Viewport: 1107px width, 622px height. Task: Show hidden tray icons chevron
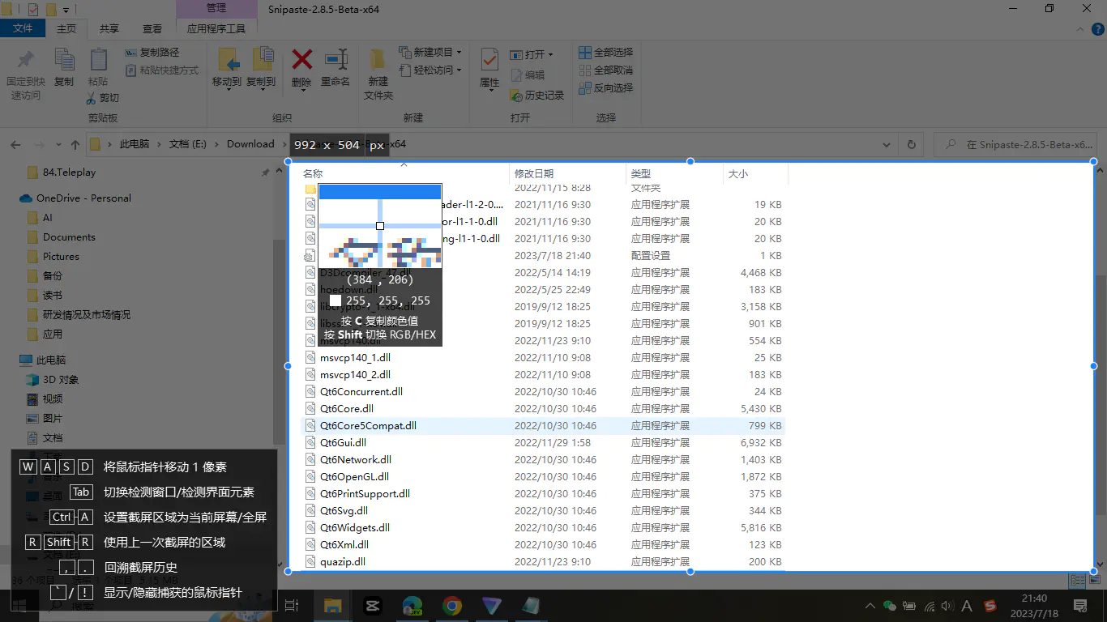coord(870,605)
